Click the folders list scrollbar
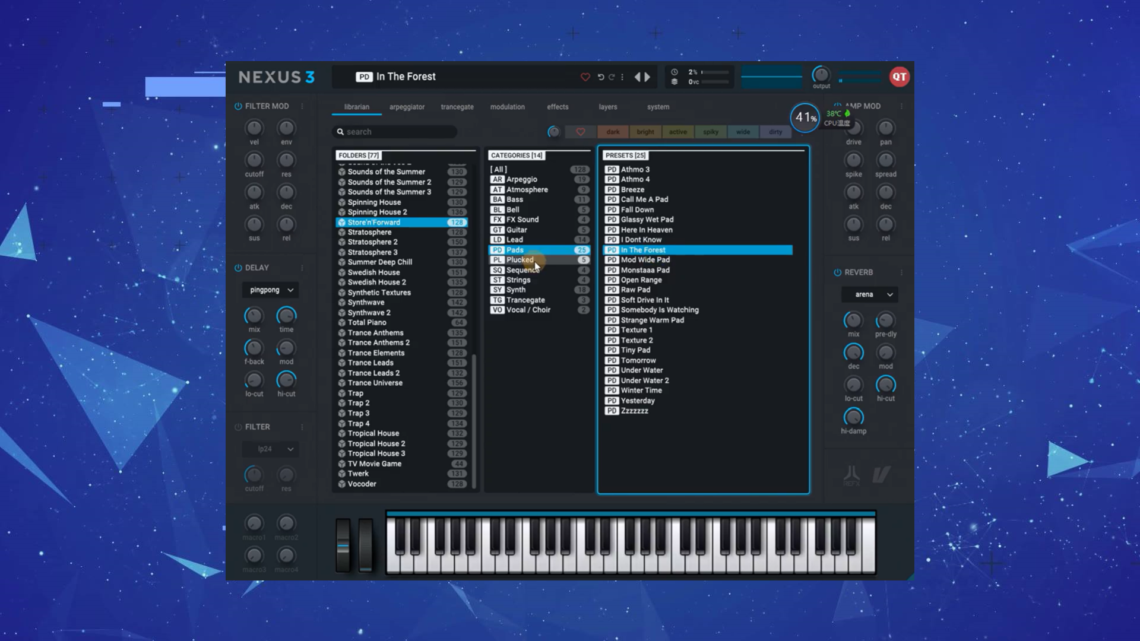The image size is (1140, 641). [x=474, y=420]
